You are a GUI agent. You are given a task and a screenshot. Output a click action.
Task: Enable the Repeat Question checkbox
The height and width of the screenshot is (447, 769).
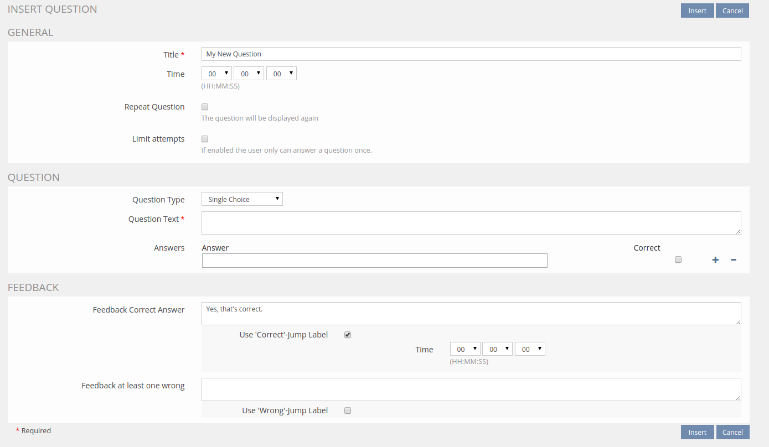point(205,107)
